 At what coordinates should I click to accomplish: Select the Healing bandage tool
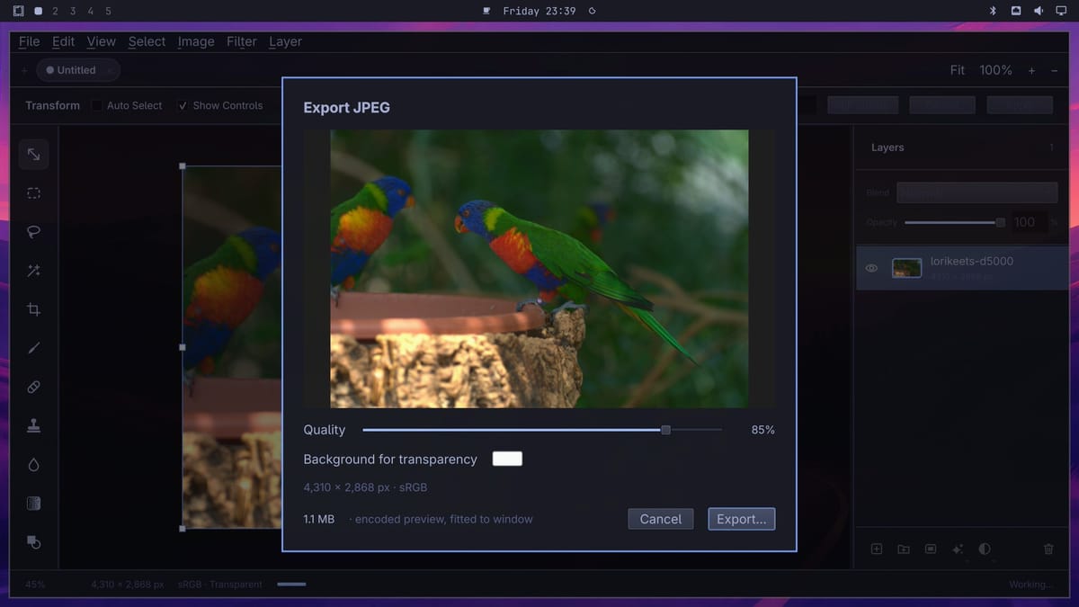tap(33, 387)
